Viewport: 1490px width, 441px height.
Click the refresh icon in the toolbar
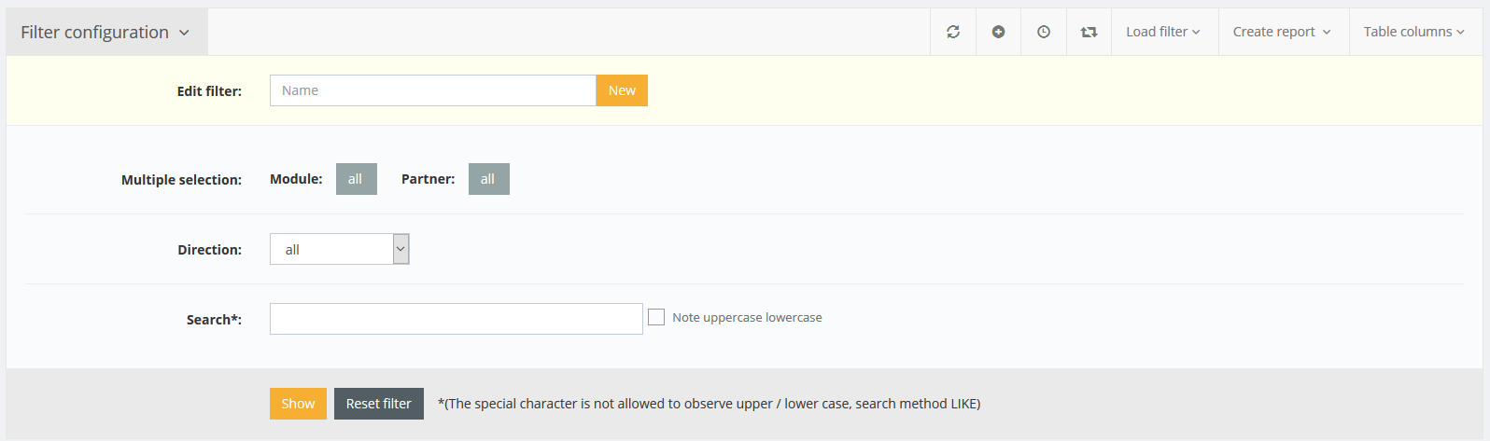(x=953, y=32)
